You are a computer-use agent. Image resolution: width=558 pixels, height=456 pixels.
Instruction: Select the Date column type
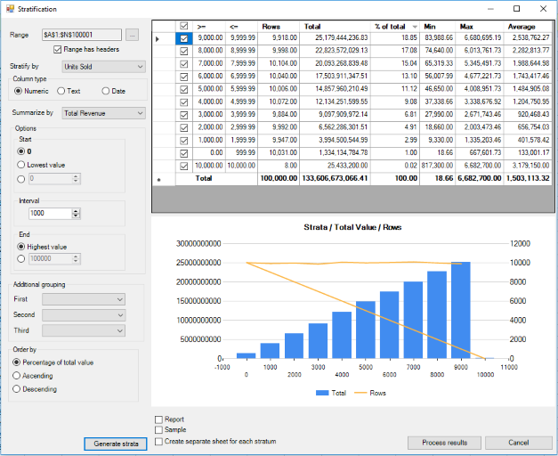[105, 91]
